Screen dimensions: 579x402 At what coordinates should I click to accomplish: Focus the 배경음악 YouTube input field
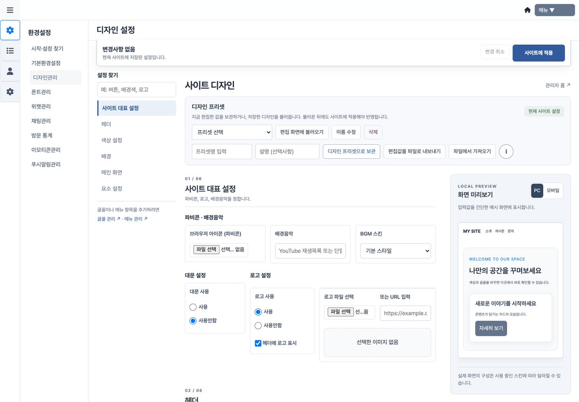pyautogui.click(x=311, y=251)
